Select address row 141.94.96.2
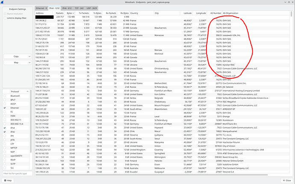This screenshot has width=295, height=184. (x=162, y=21)
